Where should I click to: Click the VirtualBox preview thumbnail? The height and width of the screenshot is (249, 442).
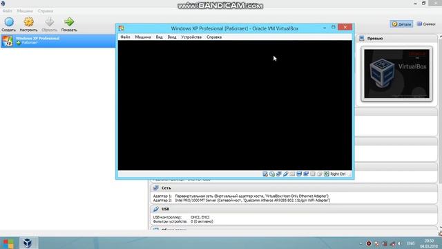(396, 74)
